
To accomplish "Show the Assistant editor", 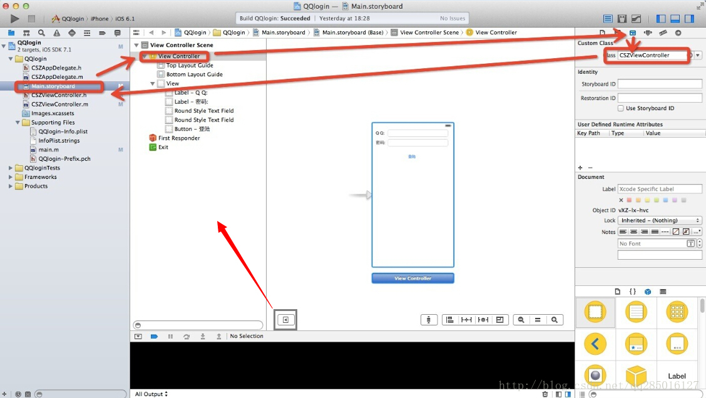I will pyautogui.click(x=622, y=18).
